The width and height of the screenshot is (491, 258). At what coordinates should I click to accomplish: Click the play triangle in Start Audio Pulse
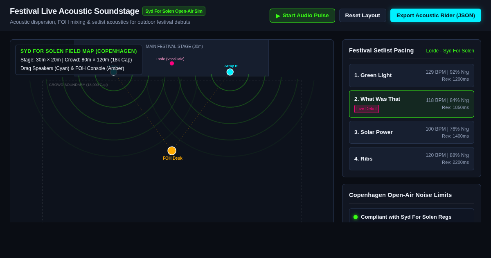tap(278, 16)
